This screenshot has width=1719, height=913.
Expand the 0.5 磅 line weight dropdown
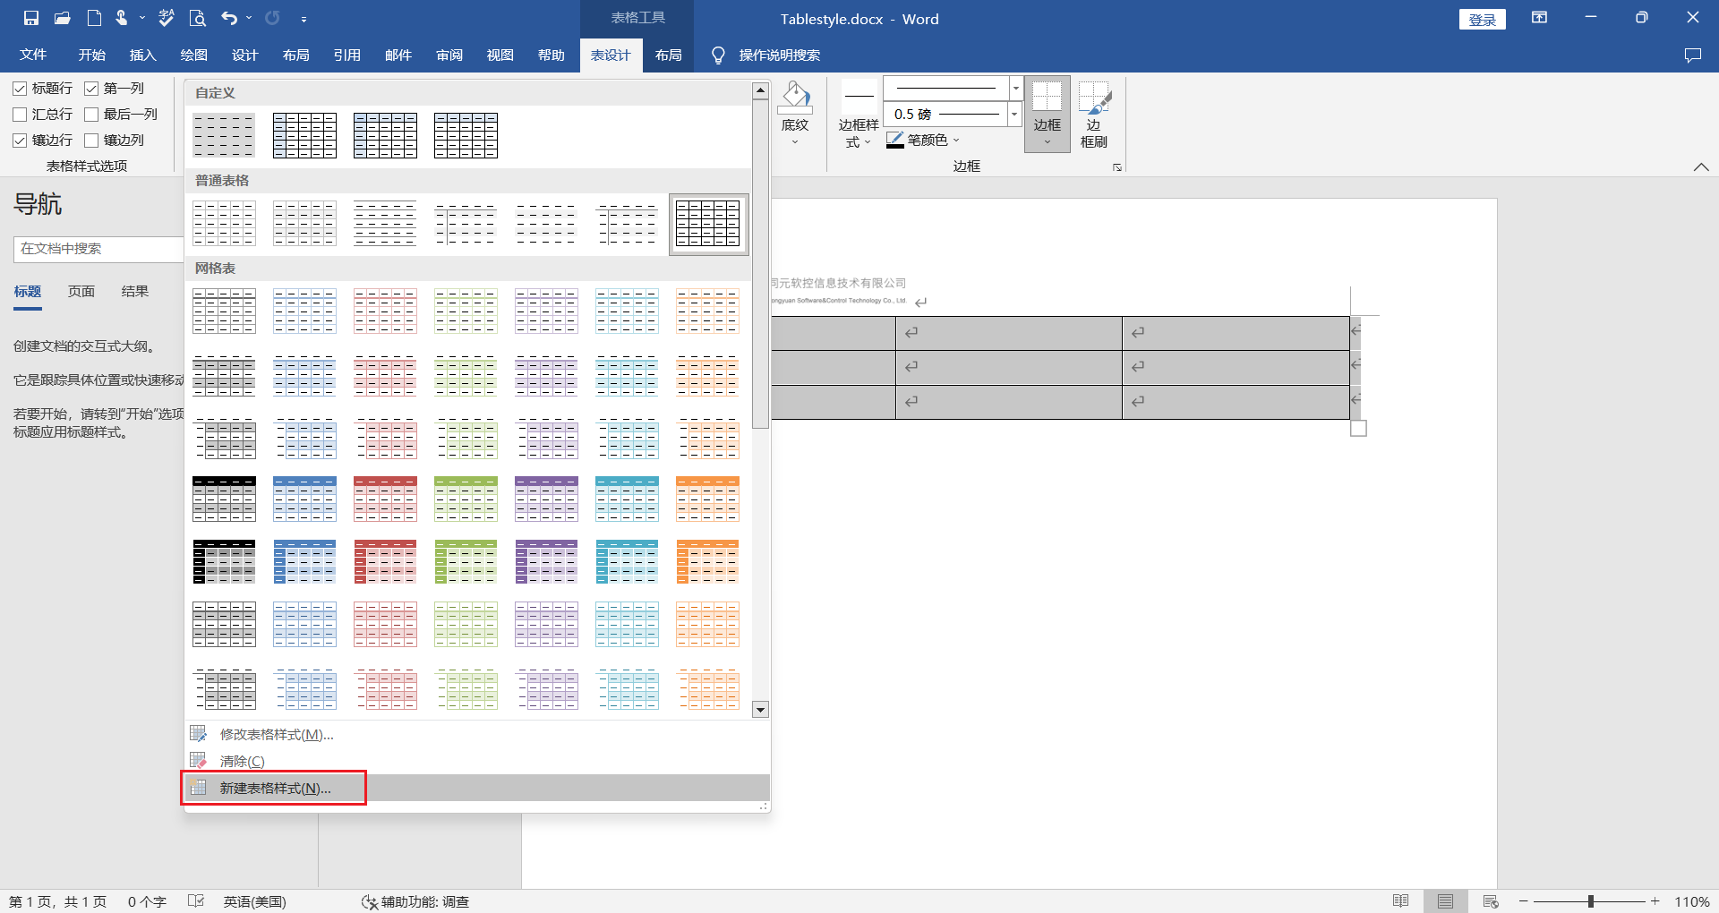point(1014,114)
